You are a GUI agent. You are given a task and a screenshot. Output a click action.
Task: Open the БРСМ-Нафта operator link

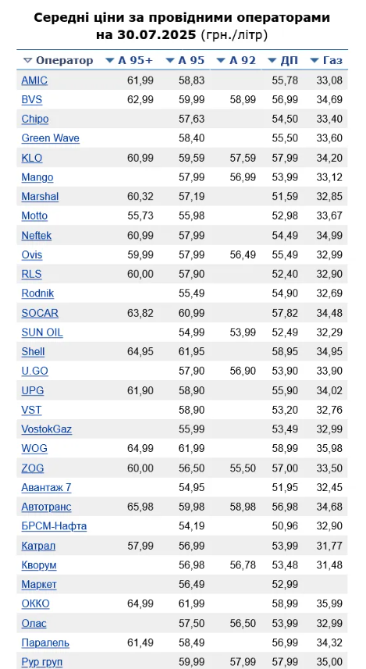point(54,526)
